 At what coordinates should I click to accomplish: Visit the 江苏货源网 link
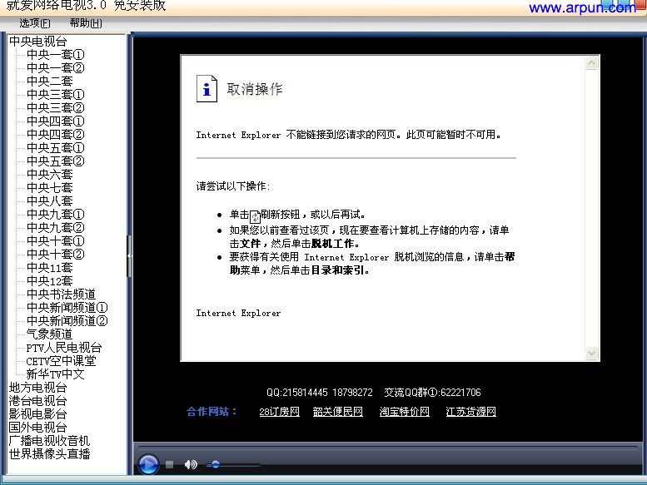click(x=470, y=411)
